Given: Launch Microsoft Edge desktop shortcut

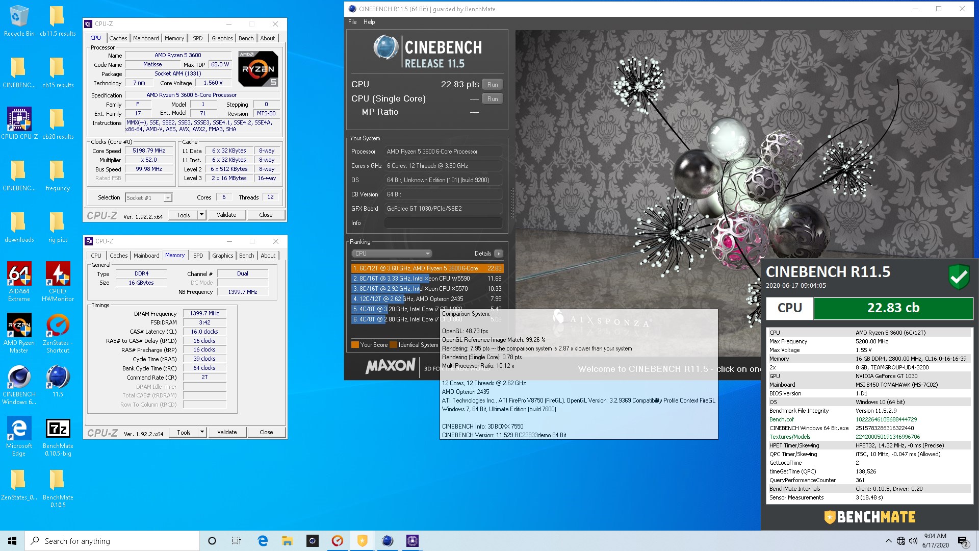Looking at the screenshot, I should [x=19, y=436].
